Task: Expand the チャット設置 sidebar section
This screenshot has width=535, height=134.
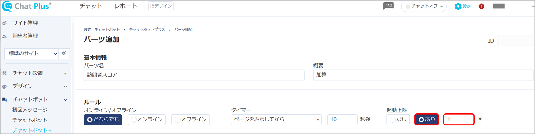Action: coord(34,73)
